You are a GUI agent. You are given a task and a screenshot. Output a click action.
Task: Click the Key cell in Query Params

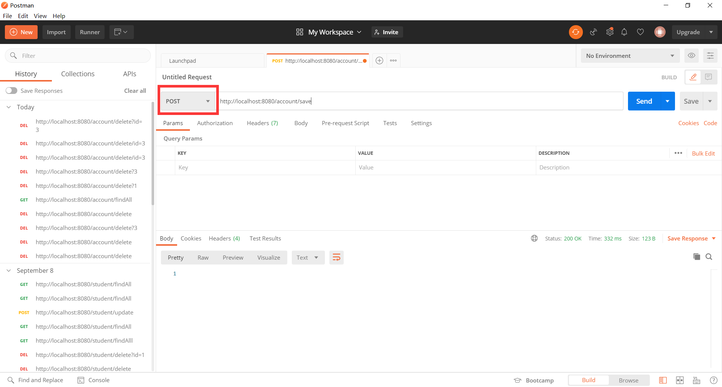coord(265,168)
